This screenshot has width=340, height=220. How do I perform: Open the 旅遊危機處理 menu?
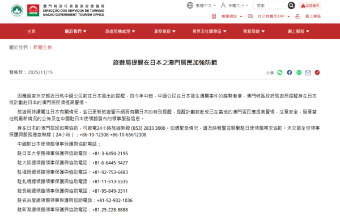point(120,31)
